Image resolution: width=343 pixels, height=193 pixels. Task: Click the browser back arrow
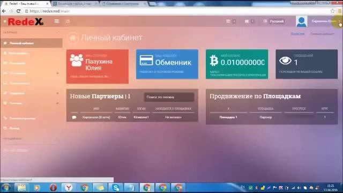coord(4,11)
